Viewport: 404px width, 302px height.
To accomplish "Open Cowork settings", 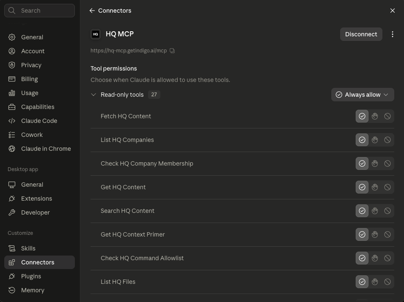I will [39, 135].
